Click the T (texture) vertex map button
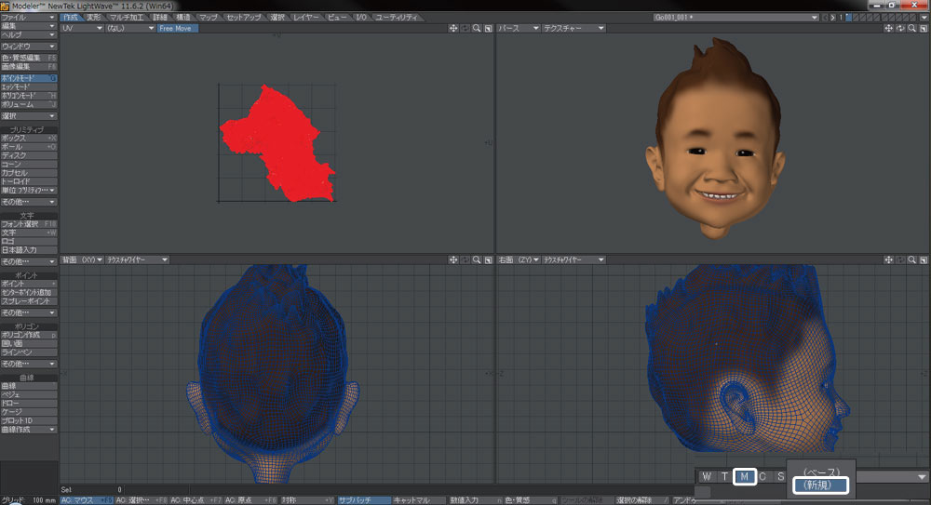This screenshot has height=505, width=931. click(725, 477)
